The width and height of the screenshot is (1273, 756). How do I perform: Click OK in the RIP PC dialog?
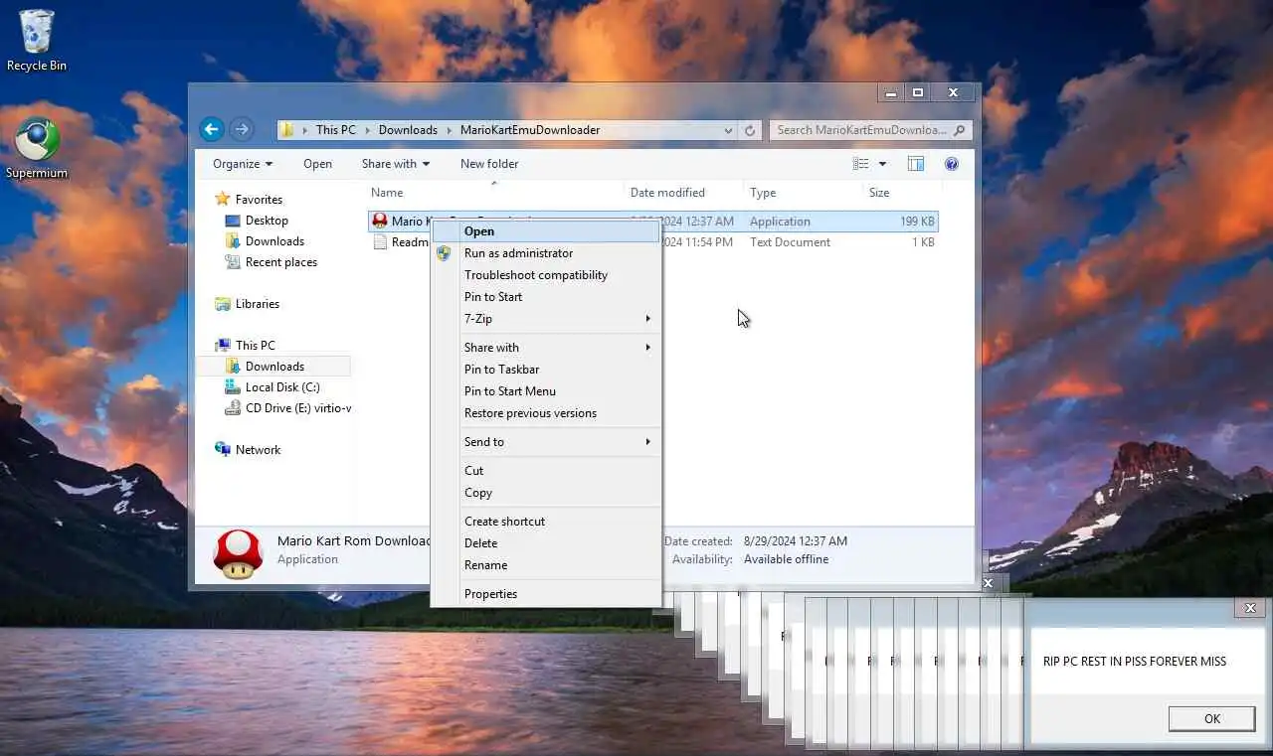pyautogui.click(x=1211, y=719)
